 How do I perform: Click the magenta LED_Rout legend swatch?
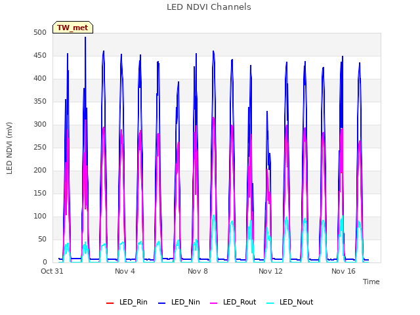click(x=214, y=303)
